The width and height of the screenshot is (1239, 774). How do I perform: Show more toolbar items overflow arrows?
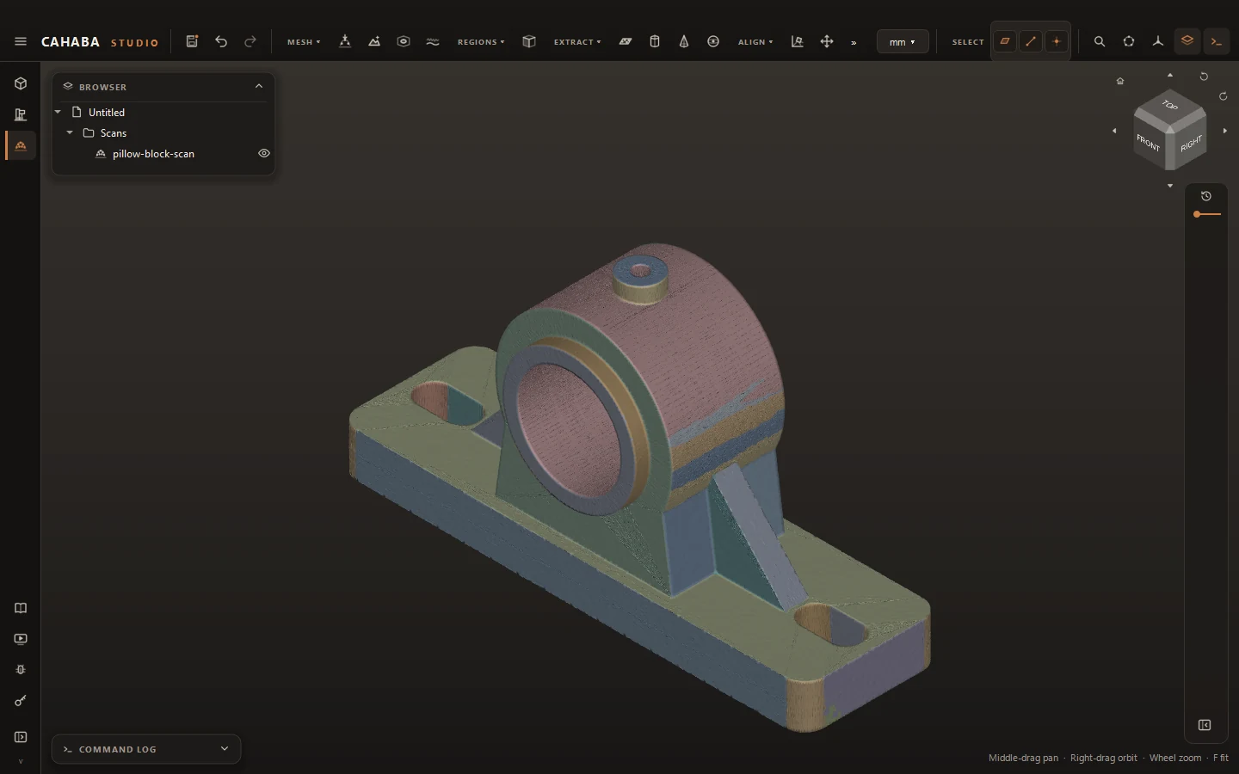[854, 42]
